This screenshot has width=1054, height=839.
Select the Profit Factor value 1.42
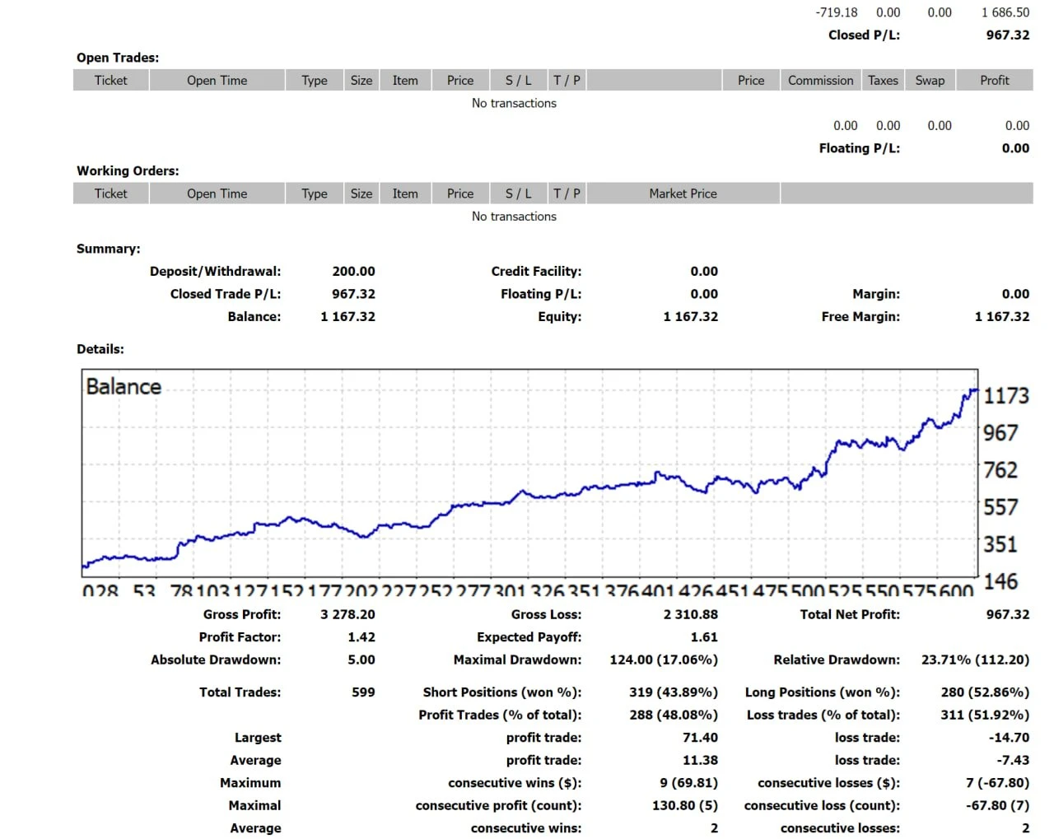(x=361, y=637)
